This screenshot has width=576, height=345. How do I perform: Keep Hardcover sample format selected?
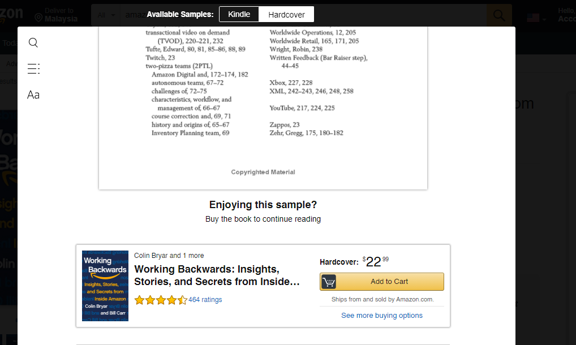[286, 14]
